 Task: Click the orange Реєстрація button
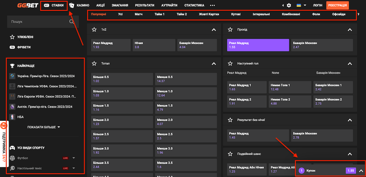coord(337,5)
